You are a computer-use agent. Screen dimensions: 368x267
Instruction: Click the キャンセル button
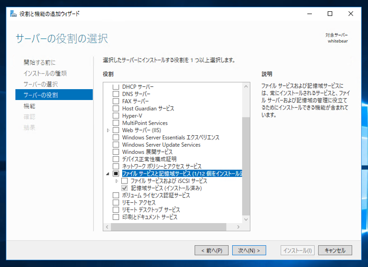point(335,250)
